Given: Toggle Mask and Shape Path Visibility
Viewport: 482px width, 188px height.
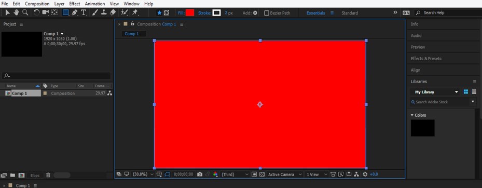Looking at the screenshot, I should 167,174.
